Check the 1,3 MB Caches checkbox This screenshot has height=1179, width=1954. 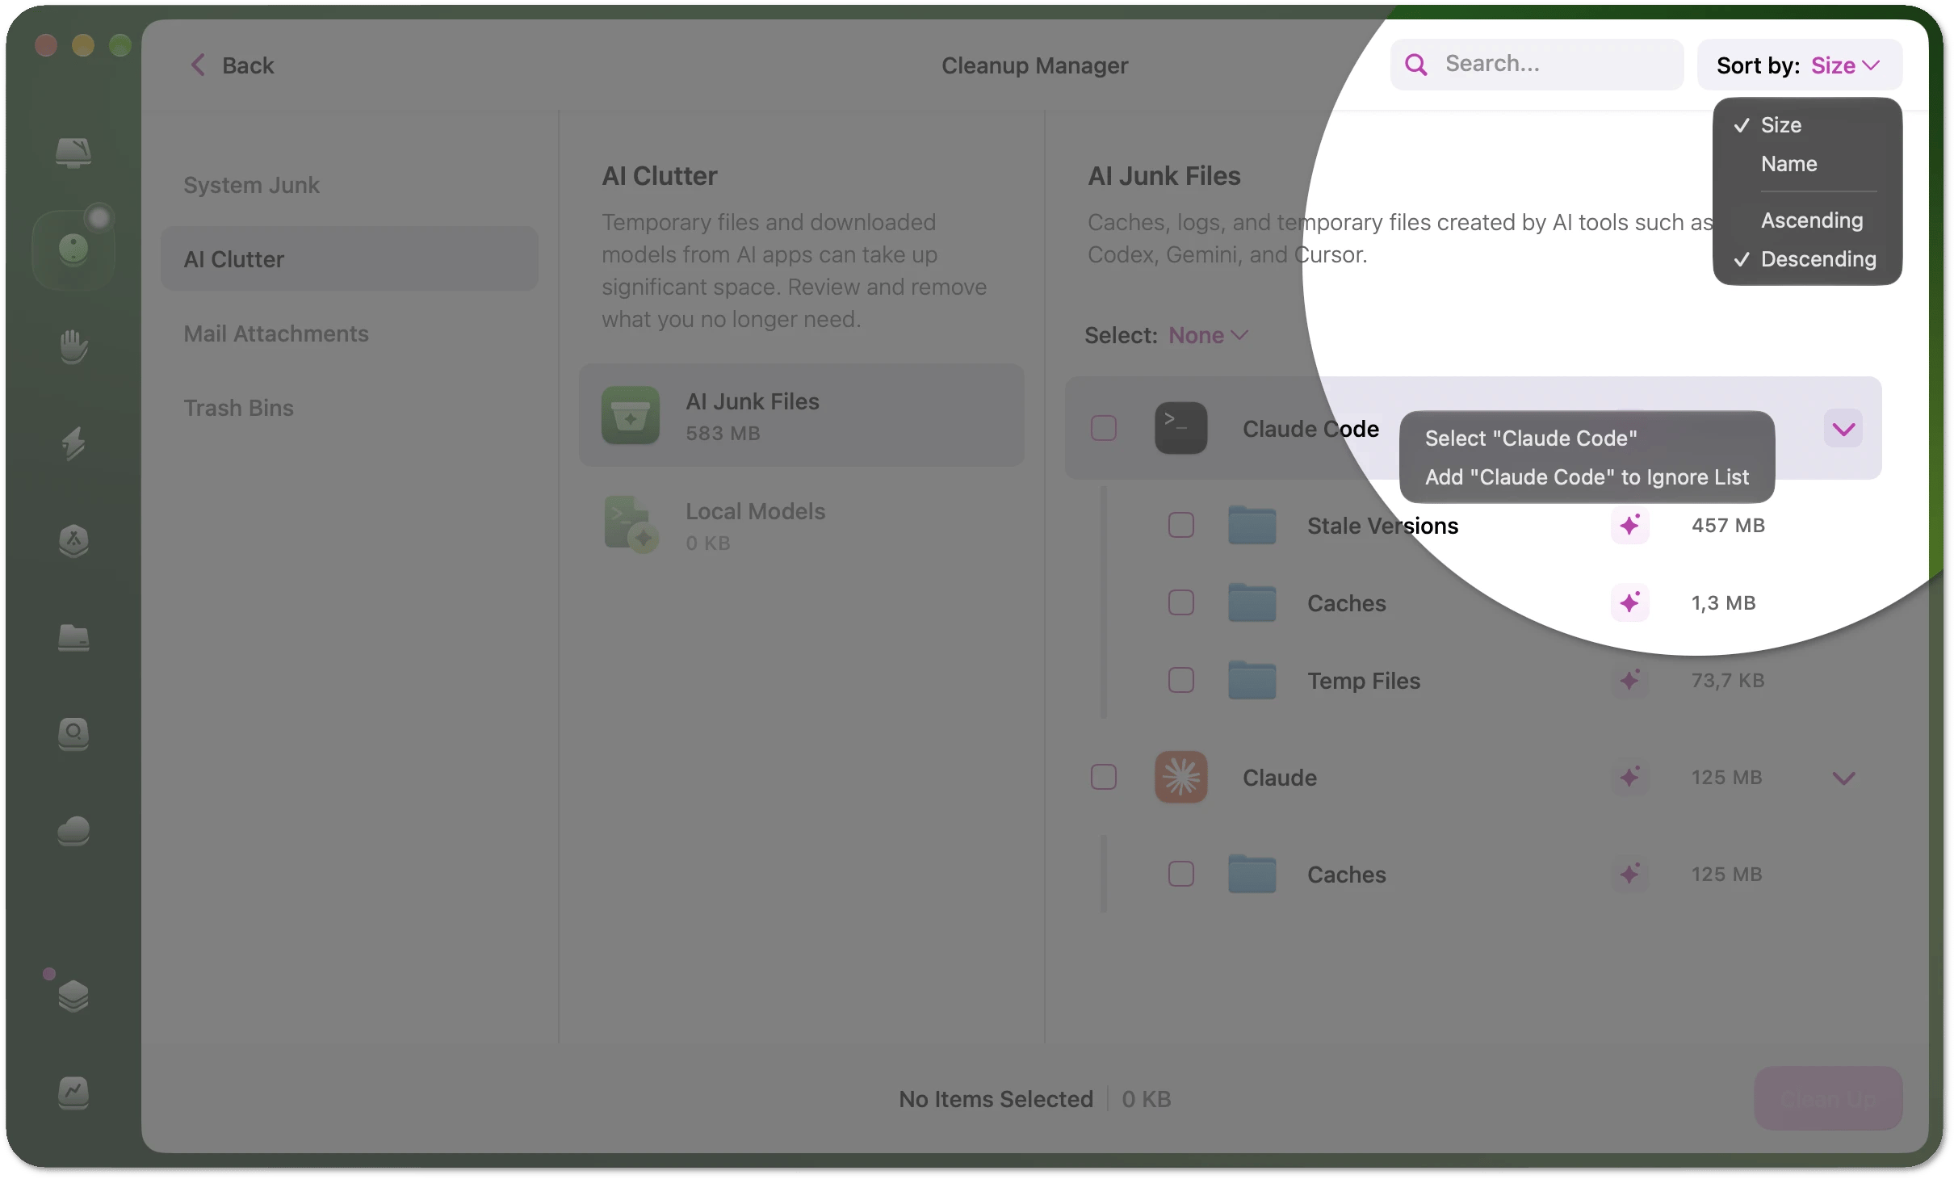pos(1180,602)
